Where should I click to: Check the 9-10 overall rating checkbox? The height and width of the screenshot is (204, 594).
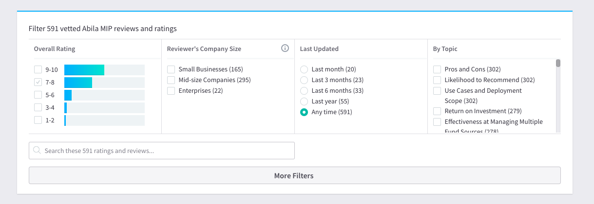coord(38,69)
